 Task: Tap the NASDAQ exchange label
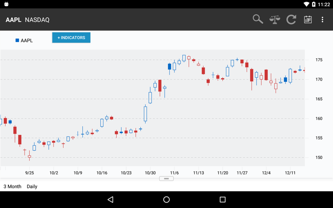(x=37, y=20)
